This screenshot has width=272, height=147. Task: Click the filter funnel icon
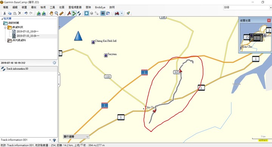[54, 140]
